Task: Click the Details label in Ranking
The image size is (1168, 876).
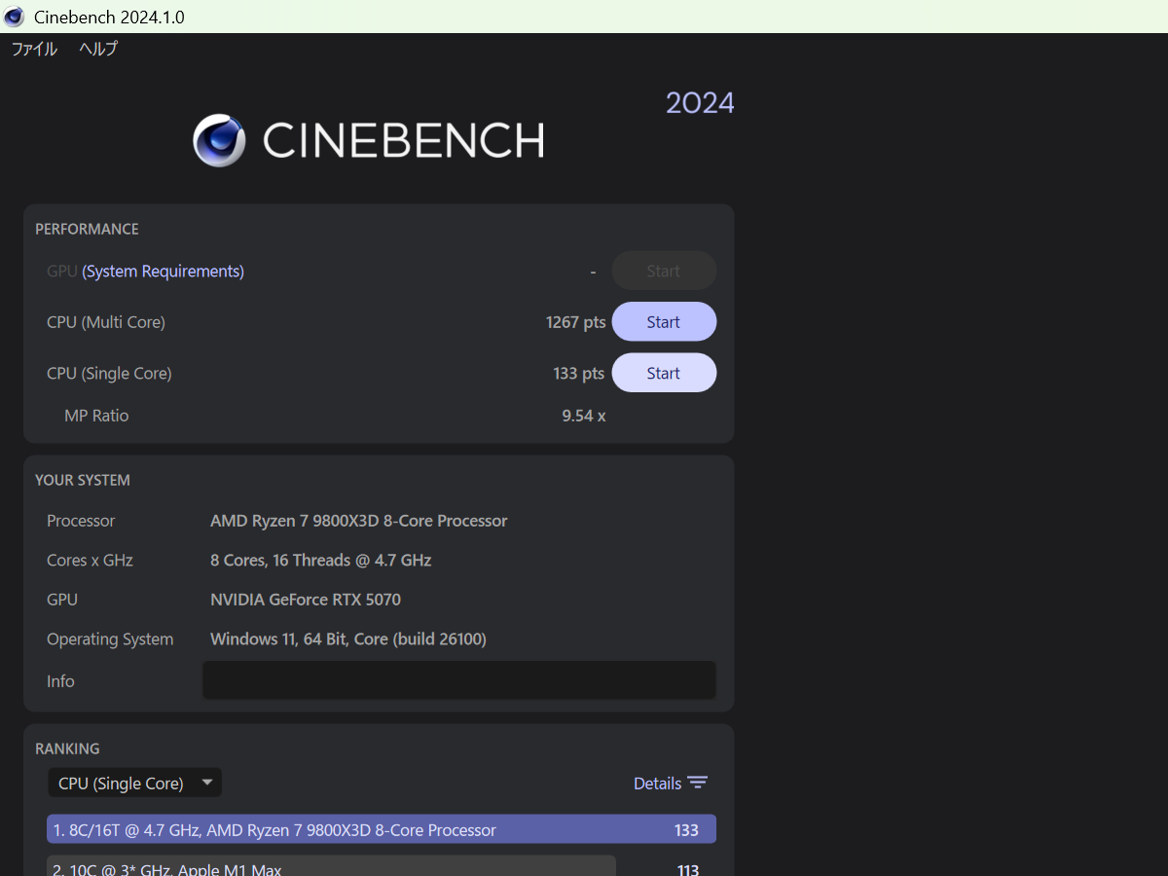Action: pos(657,784)
